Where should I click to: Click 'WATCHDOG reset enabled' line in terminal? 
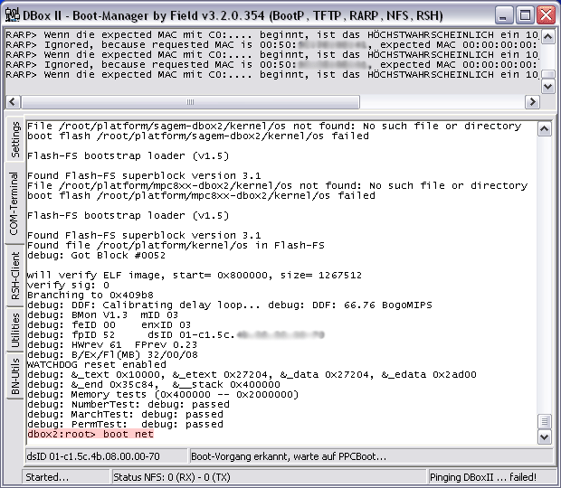pyautogui.click(x=97, y=365)
